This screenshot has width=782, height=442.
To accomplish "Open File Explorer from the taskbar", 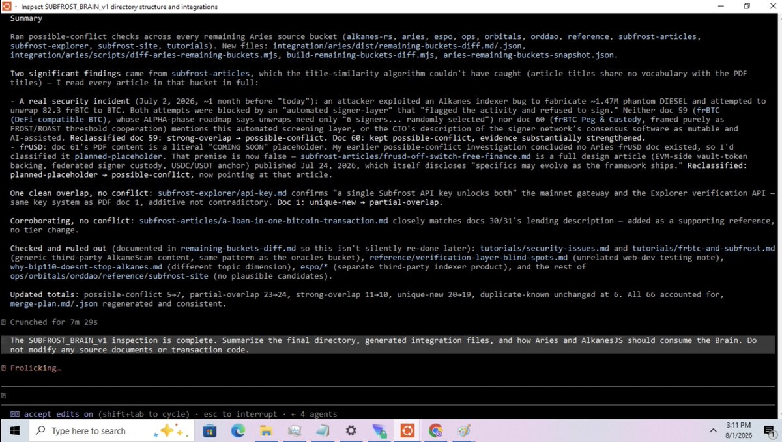I will point(266,430).
